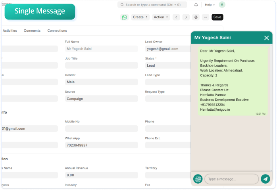Switch to the Connections tab
Image resolution: width=277 pixels, height=190 pixels.
point(57,31)
